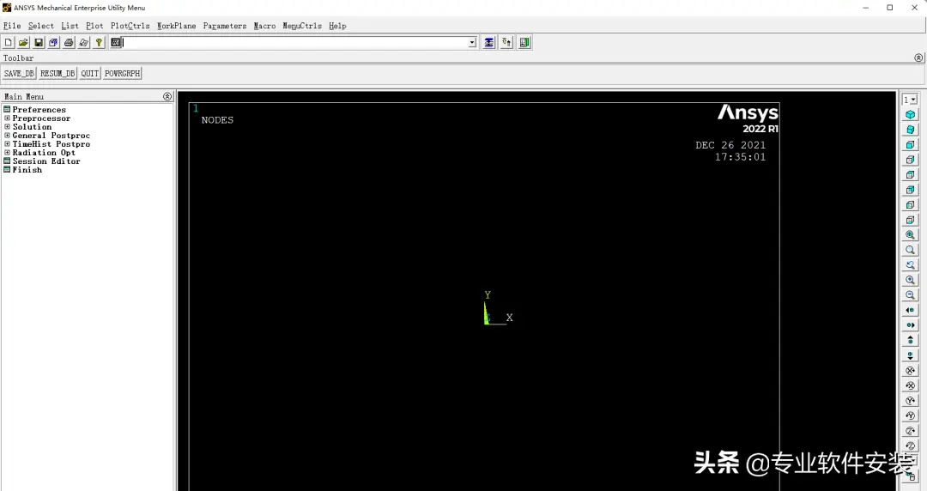The image size is (927, 491).
Task: Switch to Top View icon
Action: (911, 175)
